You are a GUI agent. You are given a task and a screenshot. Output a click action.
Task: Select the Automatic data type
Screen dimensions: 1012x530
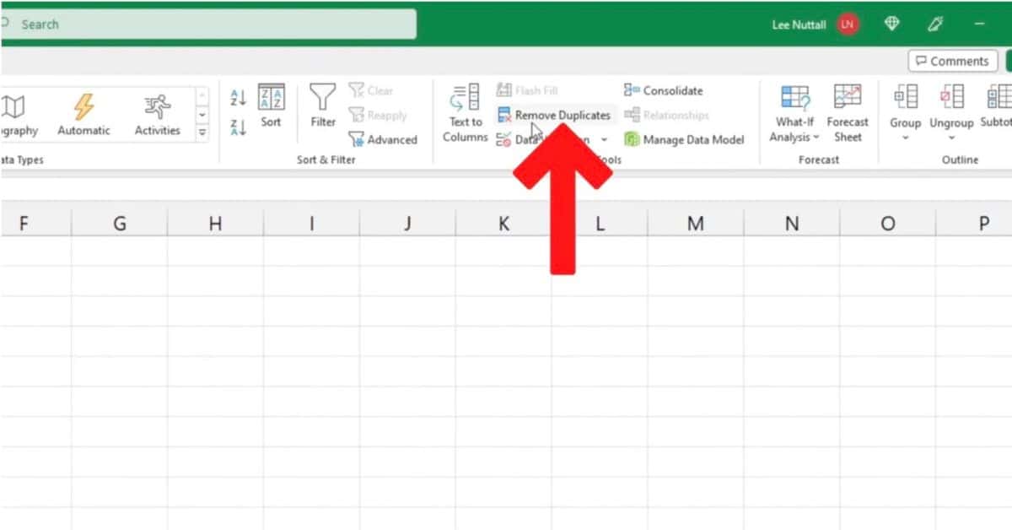[83, 110]
